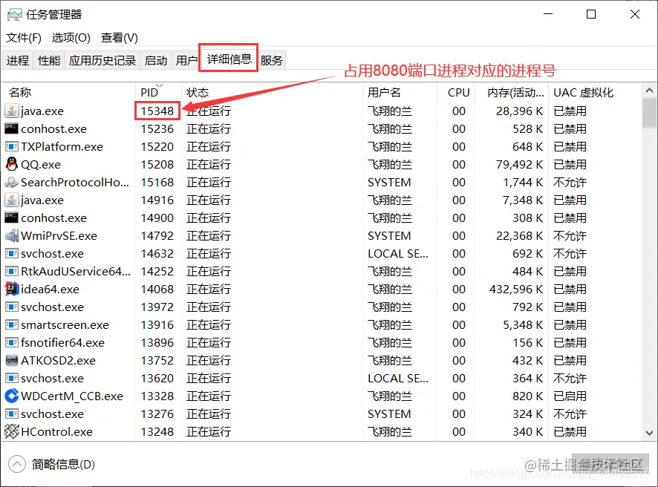Select the memory value 22,368 K
Screen dimensions: 658x487
click(520, 236)
